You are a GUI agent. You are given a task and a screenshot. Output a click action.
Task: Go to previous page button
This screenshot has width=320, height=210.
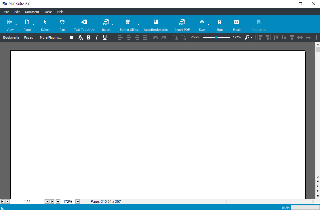pos(7,202)
